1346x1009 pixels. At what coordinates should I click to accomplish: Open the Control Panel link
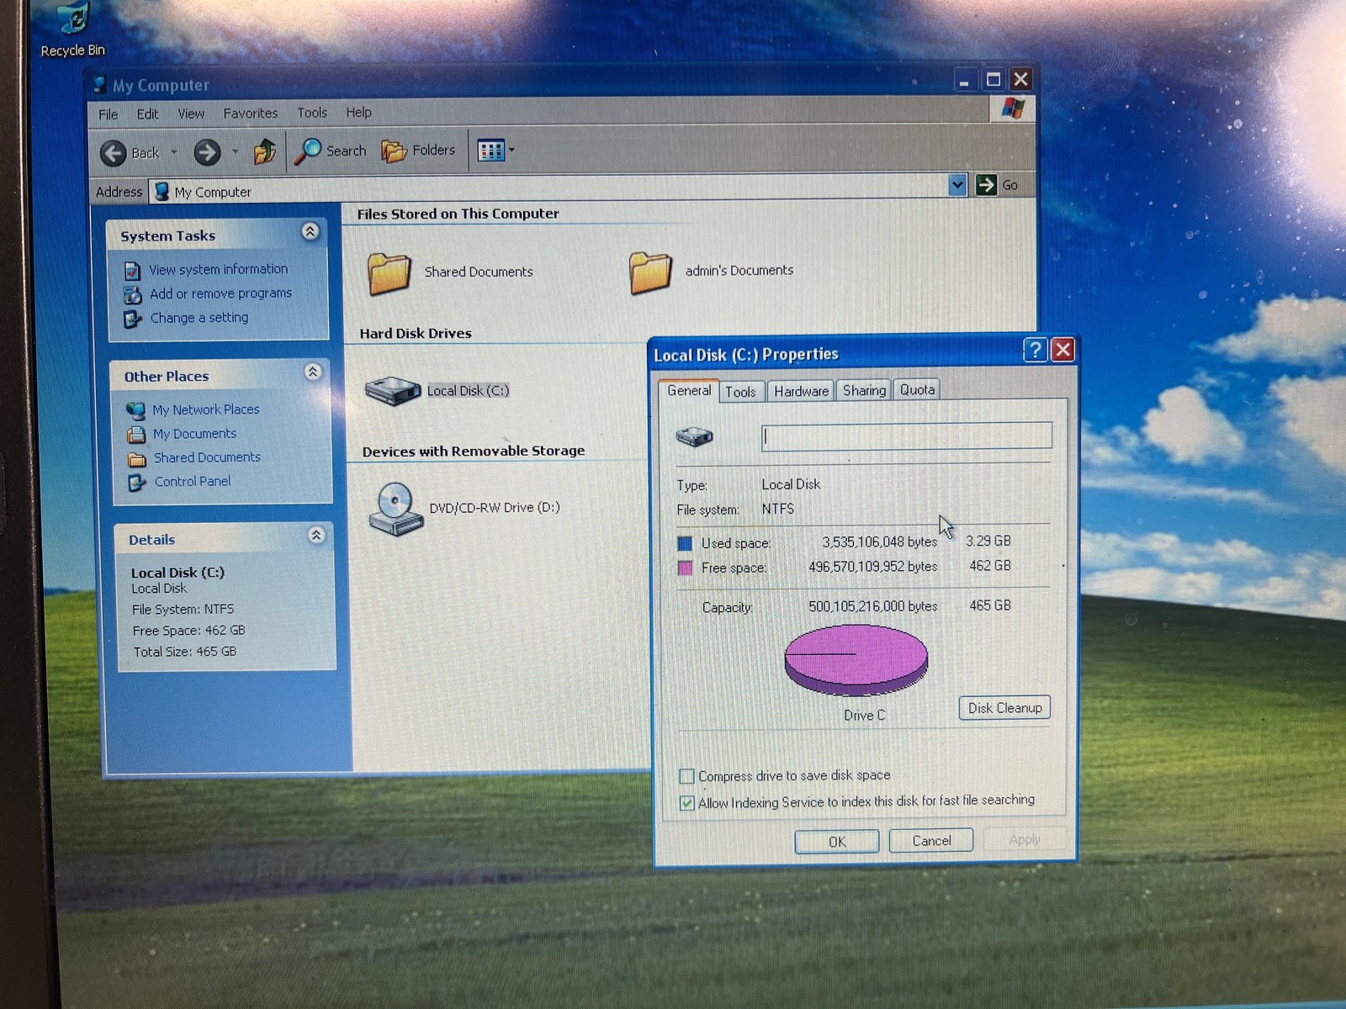193,482
